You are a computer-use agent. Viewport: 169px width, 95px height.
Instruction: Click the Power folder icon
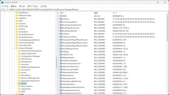click(19, 83)
